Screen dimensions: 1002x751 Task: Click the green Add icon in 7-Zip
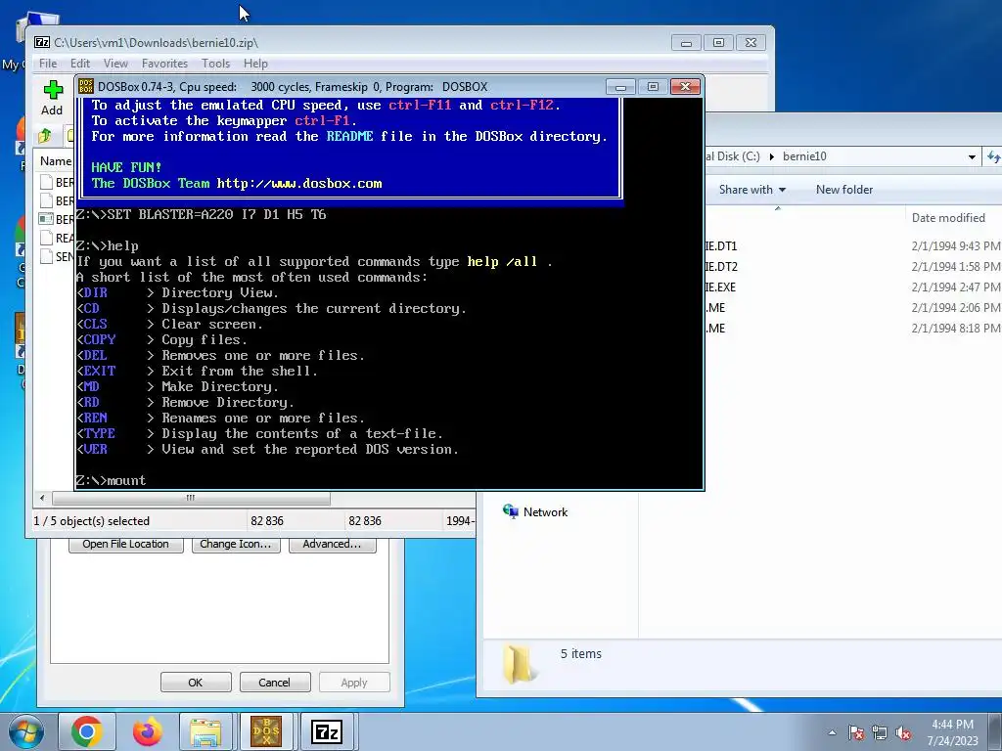53,90
